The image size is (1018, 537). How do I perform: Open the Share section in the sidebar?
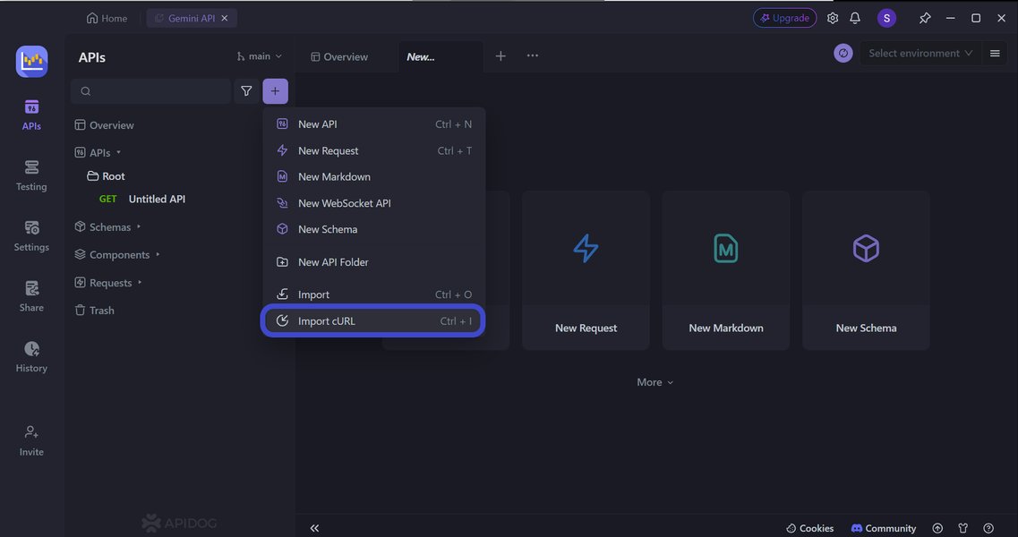coord(31,296)
